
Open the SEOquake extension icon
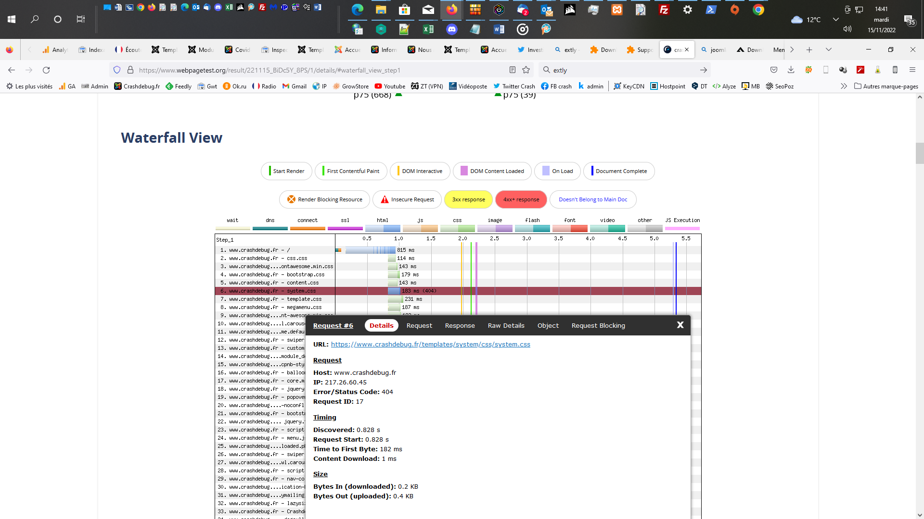[808, 70]
